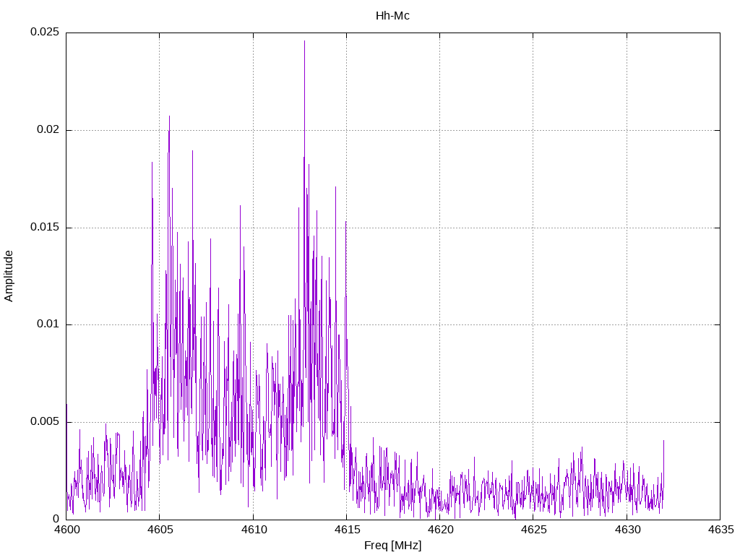The width and height of the screenshot is (740, 555).
Task: Click the 4635 x-axis tick label
Action: 720,530
